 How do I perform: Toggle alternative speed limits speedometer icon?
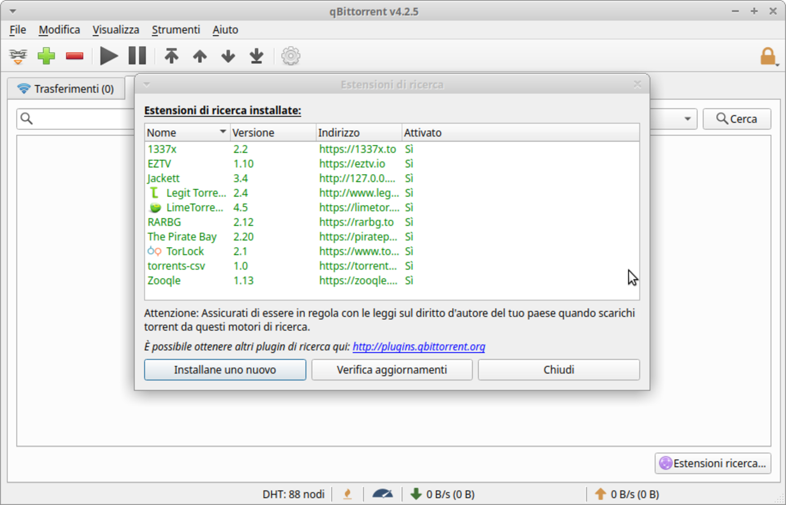[382, 494]
